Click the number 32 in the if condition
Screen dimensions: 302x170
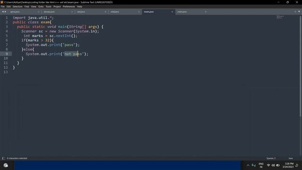[47, 40]
